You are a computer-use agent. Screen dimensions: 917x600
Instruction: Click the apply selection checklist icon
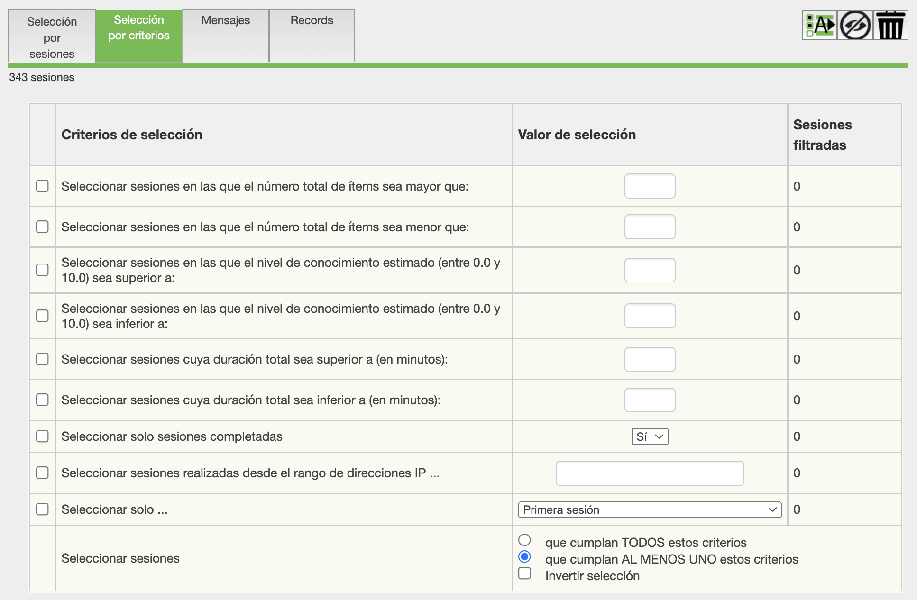click(820, 25)
